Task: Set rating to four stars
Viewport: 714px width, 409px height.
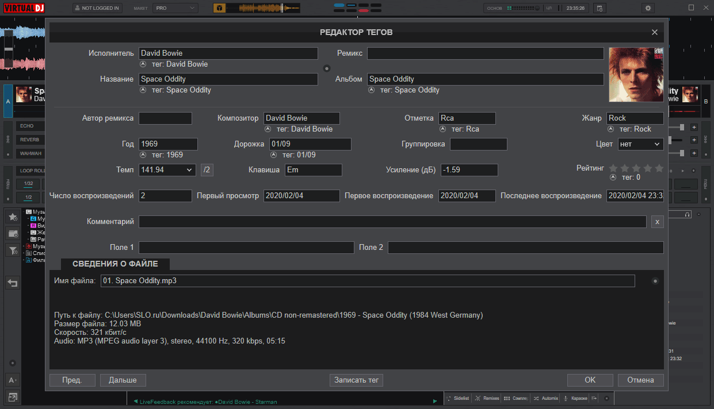Action: [x=648, y=168]
